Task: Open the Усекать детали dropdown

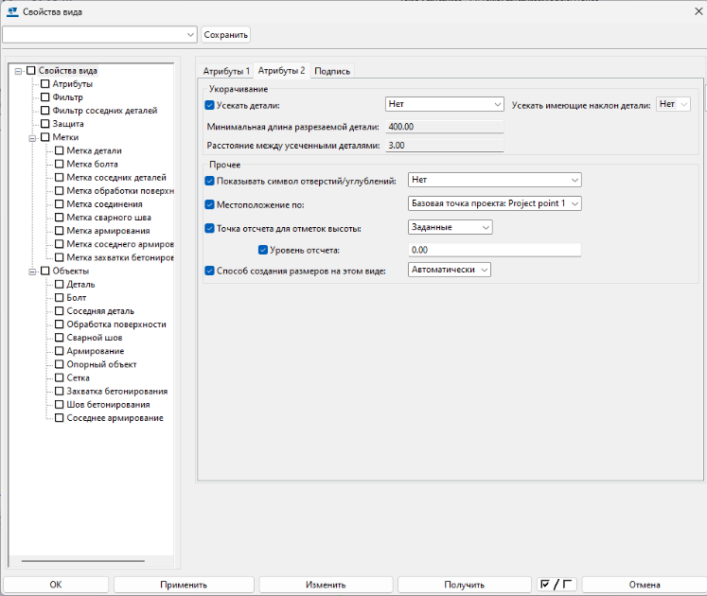Action: tap(444, 104)
